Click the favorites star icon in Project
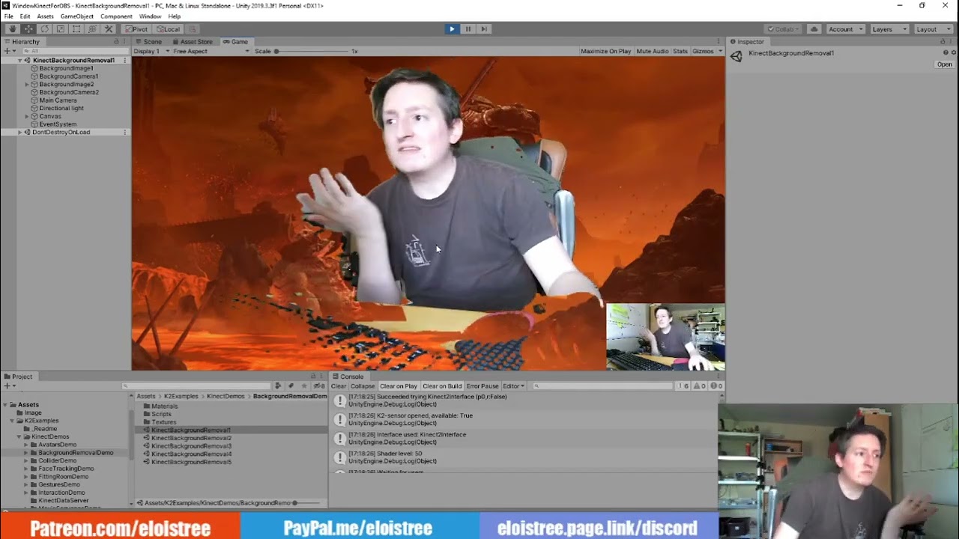Viewport: 959px width, 539px height. [x=303, y=386]
